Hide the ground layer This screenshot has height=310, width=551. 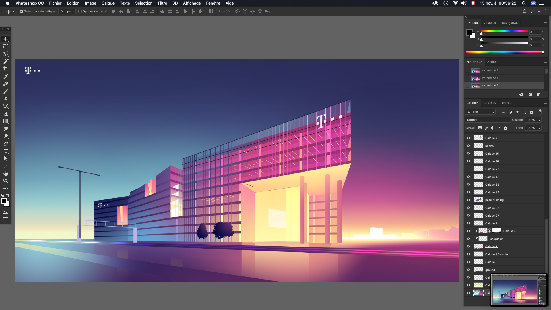pyautogui.click(x=468, y=270)
